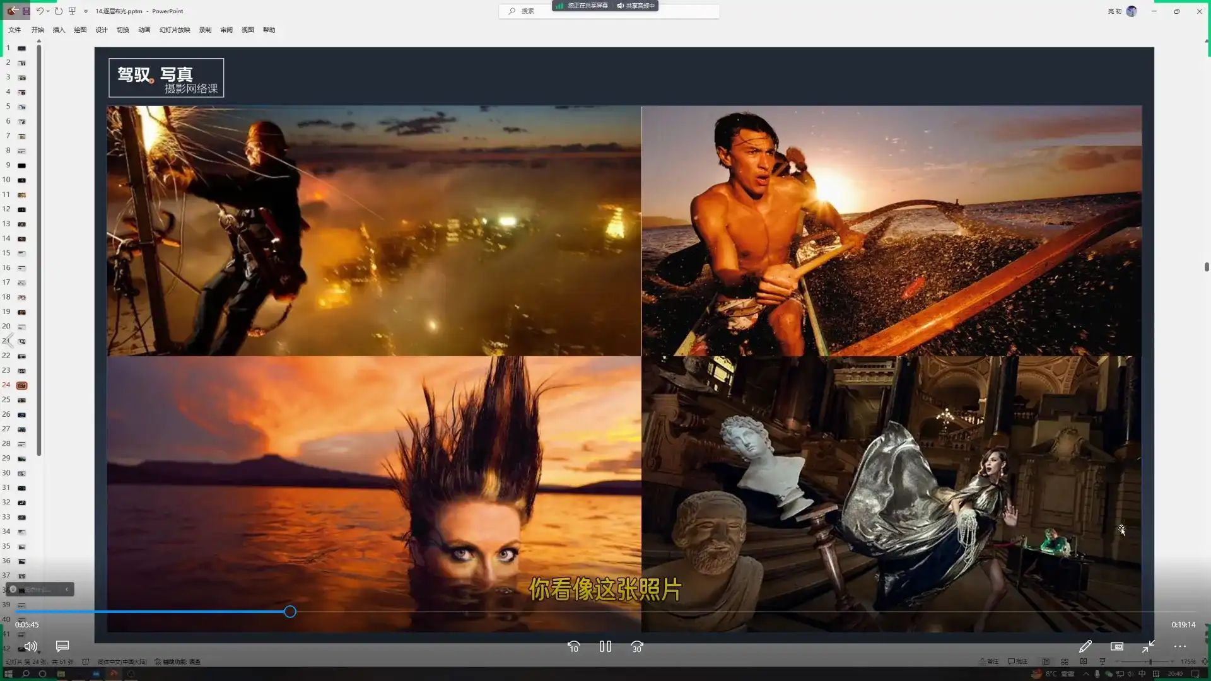Open more options ellipsis menu
1211x681 pixels.
tap(1179, 646)
